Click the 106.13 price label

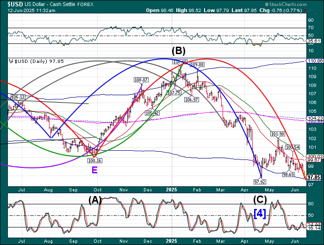tap(17, 97)
